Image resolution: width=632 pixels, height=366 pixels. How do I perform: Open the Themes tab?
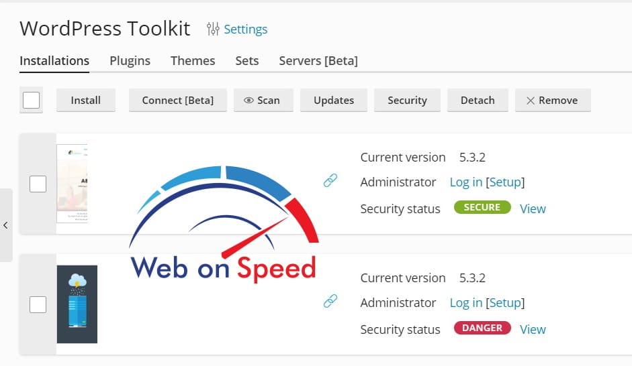[x=193, y=61]
